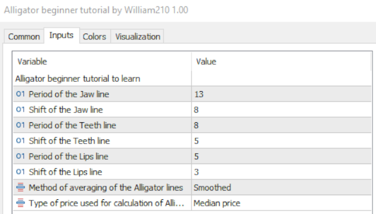Viewport: 376px width, 214px height.
Task: Select 'Method of averaging of the Alligator lines' label
Action: point(106,188)
